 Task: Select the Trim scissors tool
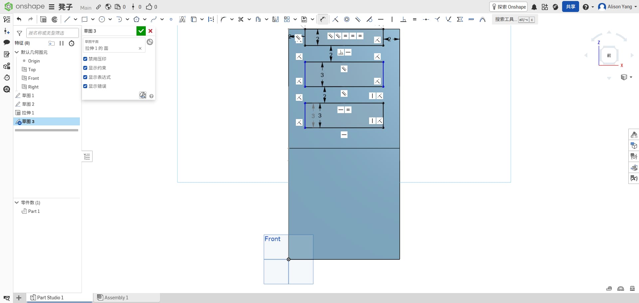(241, 19)
